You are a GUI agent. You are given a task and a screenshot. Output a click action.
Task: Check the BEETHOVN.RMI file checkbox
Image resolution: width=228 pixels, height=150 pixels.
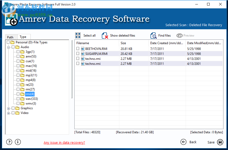pyautogui.click(x=78, y=49)
